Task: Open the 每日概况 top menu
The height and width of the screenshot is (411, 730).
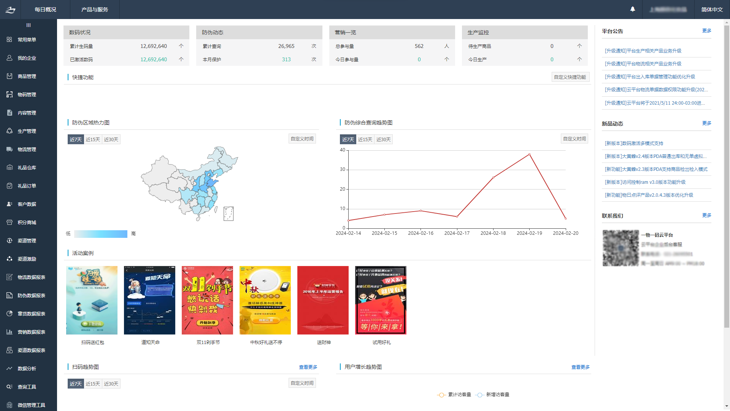Action: tap(46, 10)
